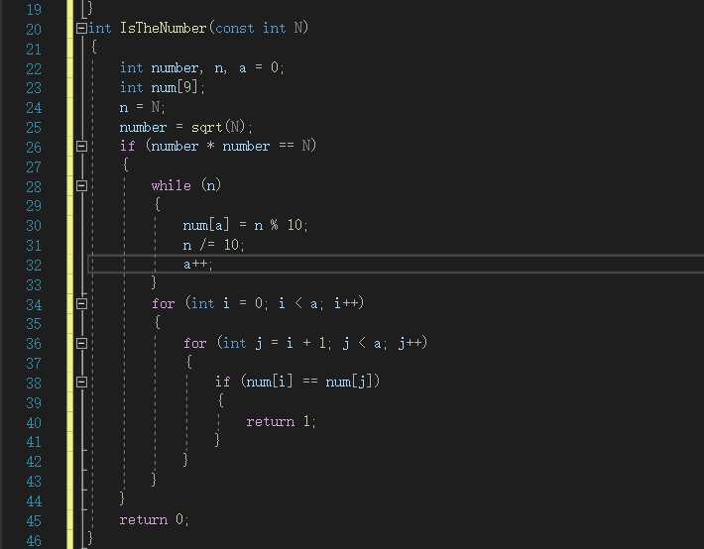Viewport: 704px width, 549px height.
Task: Collapse the if block at line 38
Action: [x=81, y=382]
